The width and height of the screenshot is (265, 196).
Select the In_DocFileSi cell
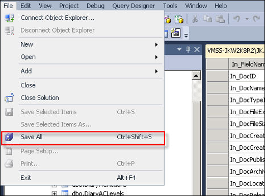point(247,124)
